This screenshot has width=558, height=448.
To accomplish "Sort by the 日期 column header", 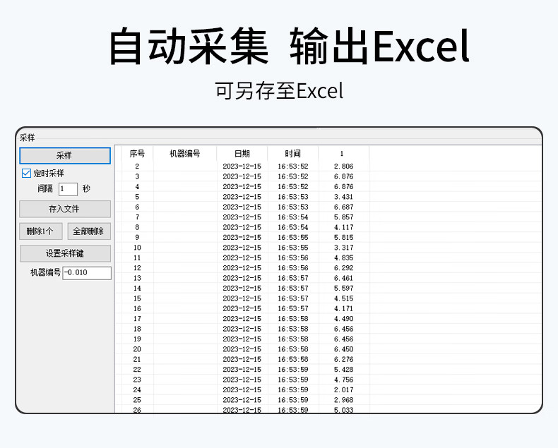I will pos(242,154).
